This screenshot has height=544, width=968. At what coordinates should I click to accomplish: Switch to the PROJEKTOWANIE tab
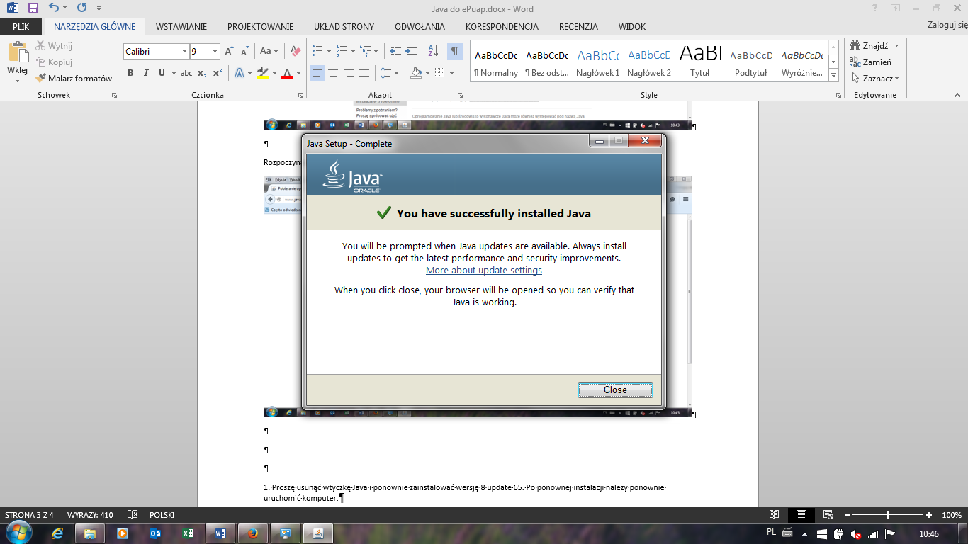pos(260,27)
